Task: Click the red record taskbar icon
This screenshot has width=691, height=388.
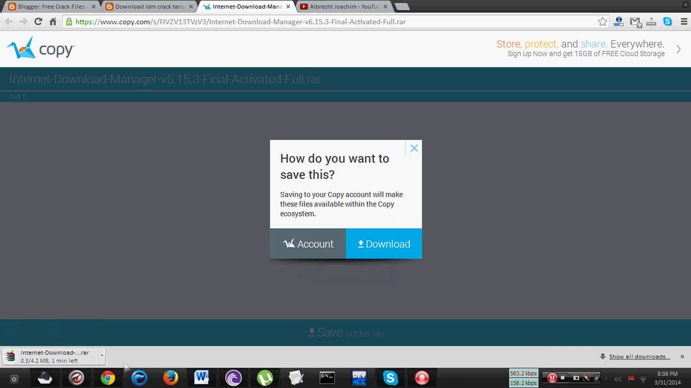Action: [x=422, y=378]
